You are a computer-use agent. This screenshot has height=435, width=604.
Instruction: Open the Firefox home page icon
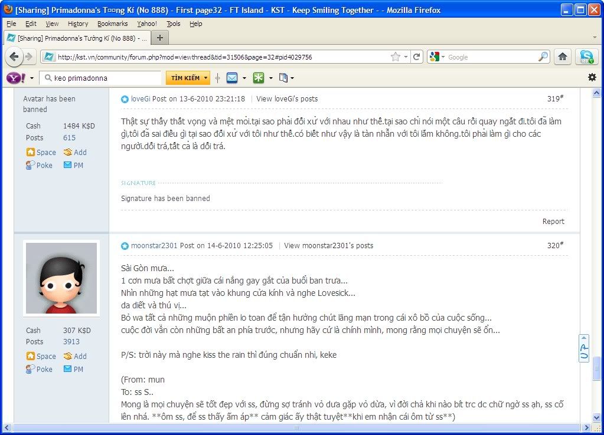click(x=563, y=57)
